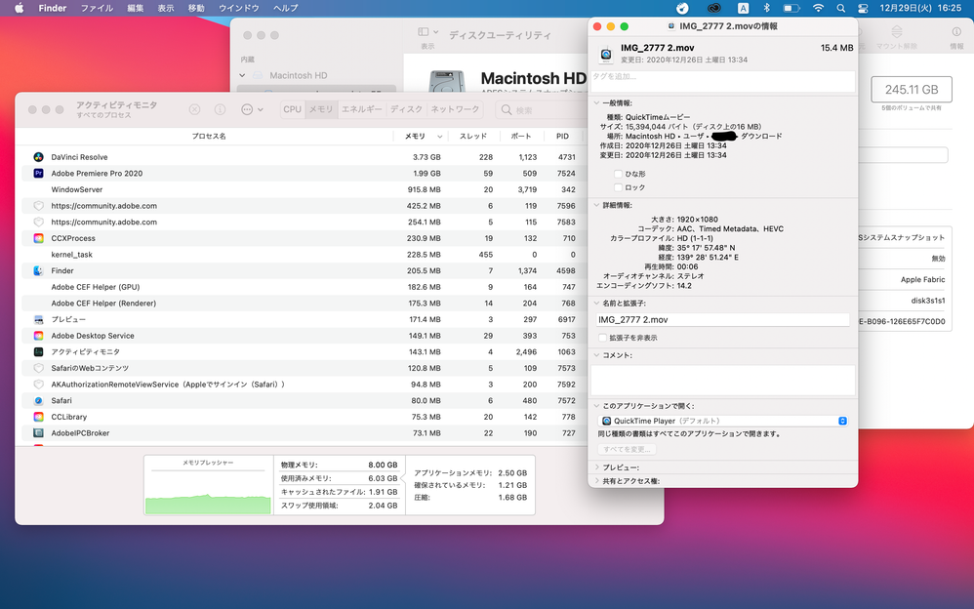This screenshot has height=609, width=974.
Task: Switch to the メモリ tab
Action: [321, 109]
